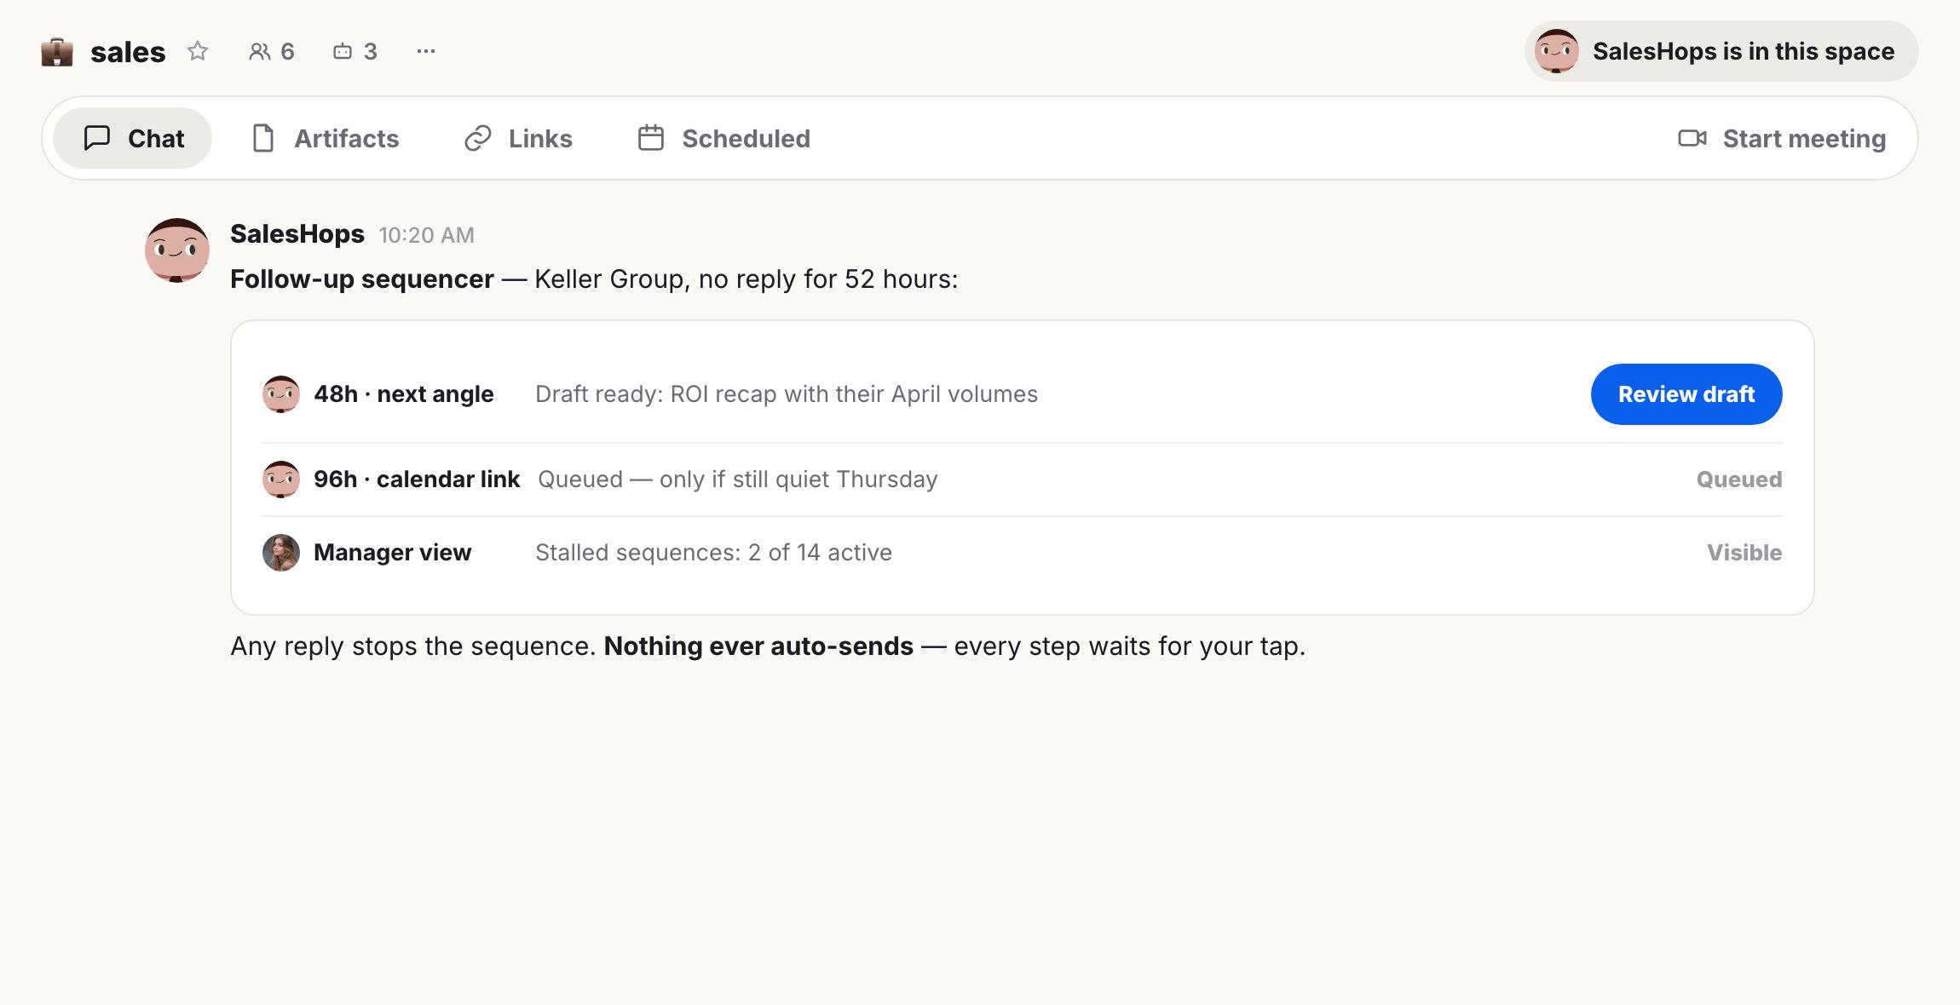Viewport: 1960px width, 1005px height.
Task: Click the SalesHops is in this space pill
Action: pos(1721,51)
